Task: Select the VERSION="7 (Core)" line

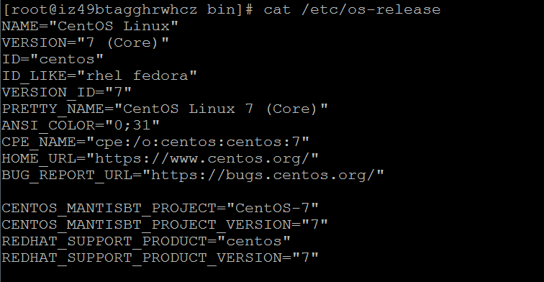Action: point(86,43)
